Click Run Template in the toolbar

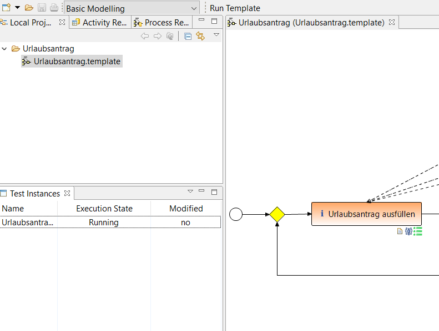coord(235,8)
